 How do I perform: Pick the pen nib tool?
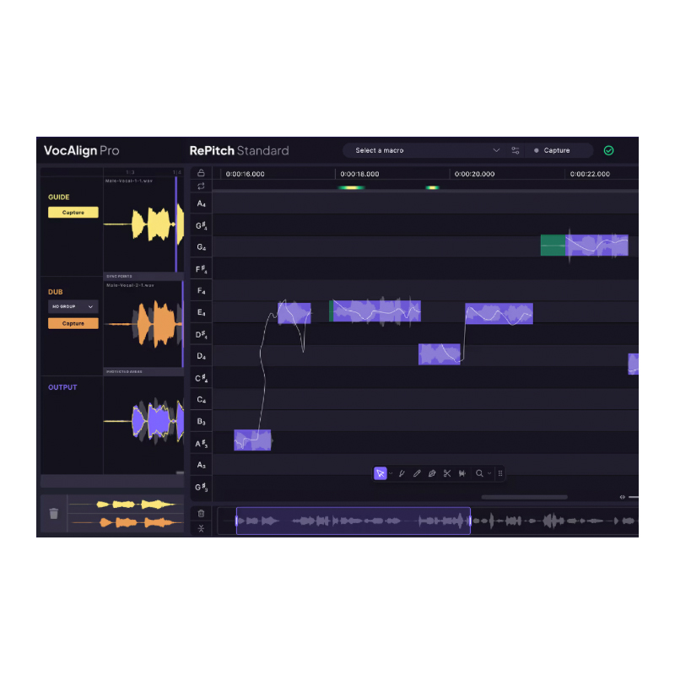(432, 473)
